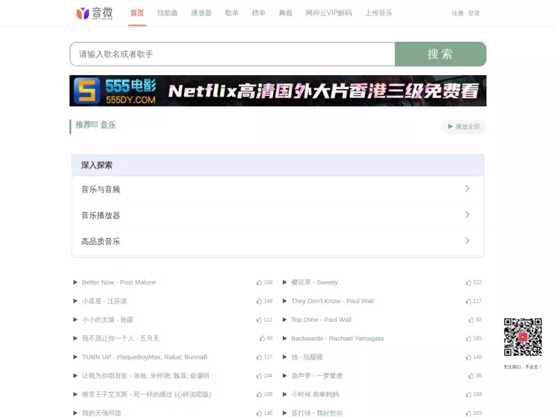
Task: Play Backwards - Rachael Yamagata
Action: pyautogui.click(x=284, y=338)
